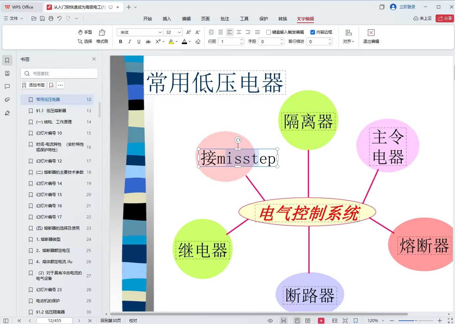Image resolution: width=455 pixels, height=324 pixels.
Task: Open the font name dropdown 宋体
Action: coord(140,32)
